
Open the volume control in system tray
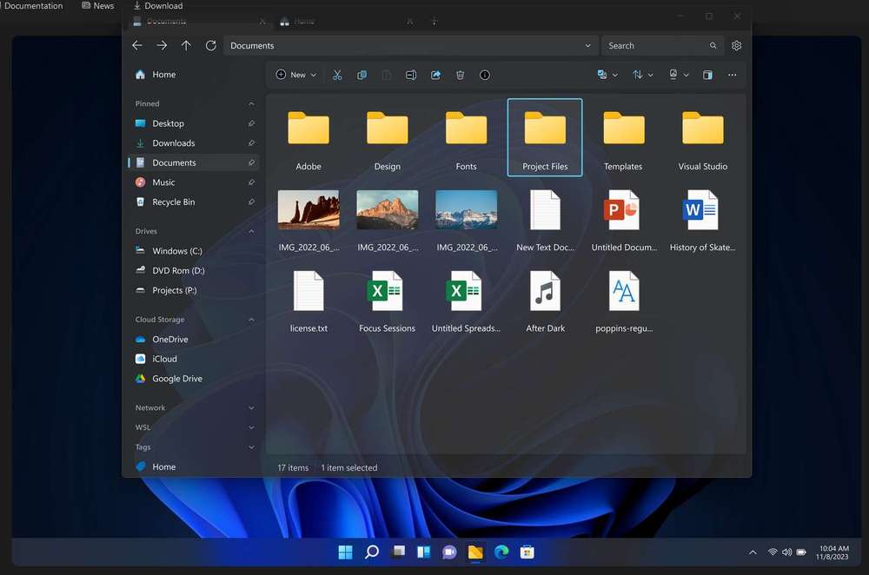pyautogui.click(x=786, y=552)
